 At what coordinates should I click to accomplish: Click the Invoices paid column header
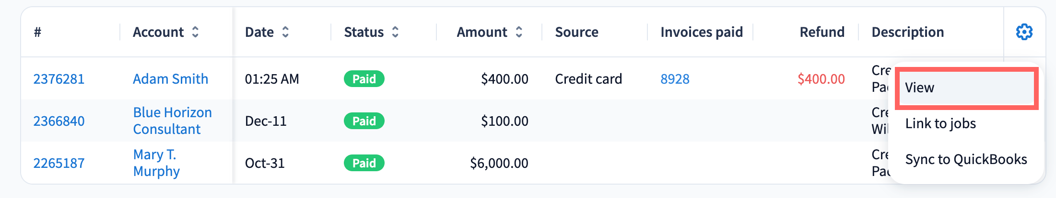(702, 32)
